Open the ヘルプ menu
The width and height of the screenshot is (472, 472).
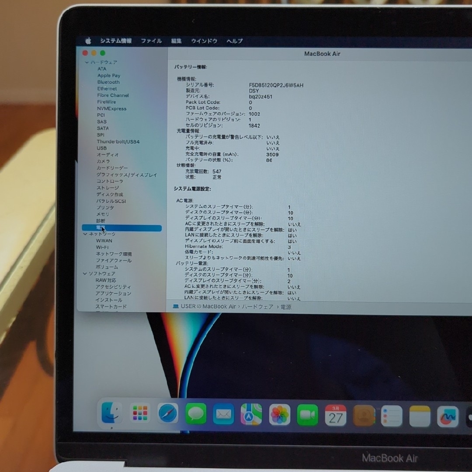235,41
